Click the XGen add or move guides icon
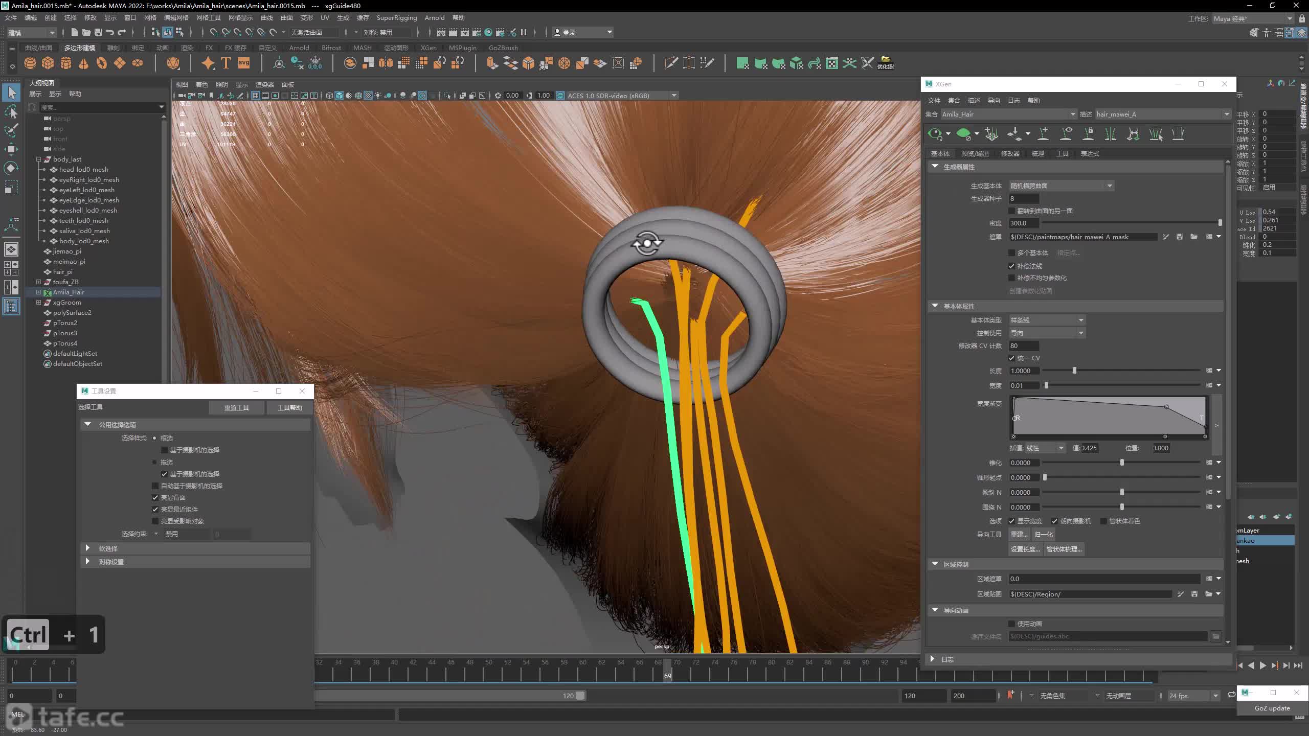Image resolution: width=1309 pixels, height=736 pixels. [991, 134]
